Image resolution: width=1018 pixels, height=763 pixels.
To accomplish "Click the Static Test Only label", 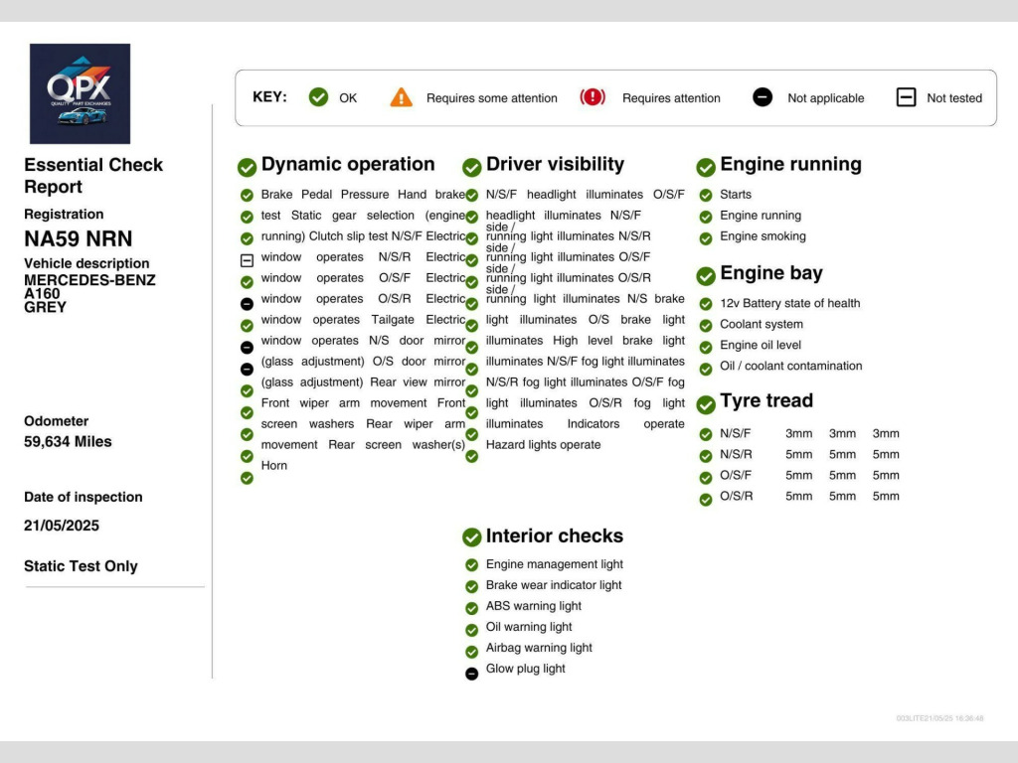I will tap(81, 566).
